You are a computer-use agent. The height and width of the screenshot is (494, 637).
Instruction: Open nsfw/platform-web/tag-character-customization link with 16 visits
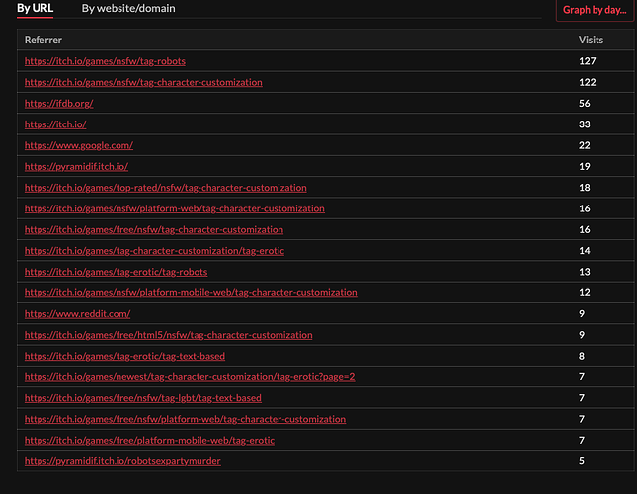174,208
